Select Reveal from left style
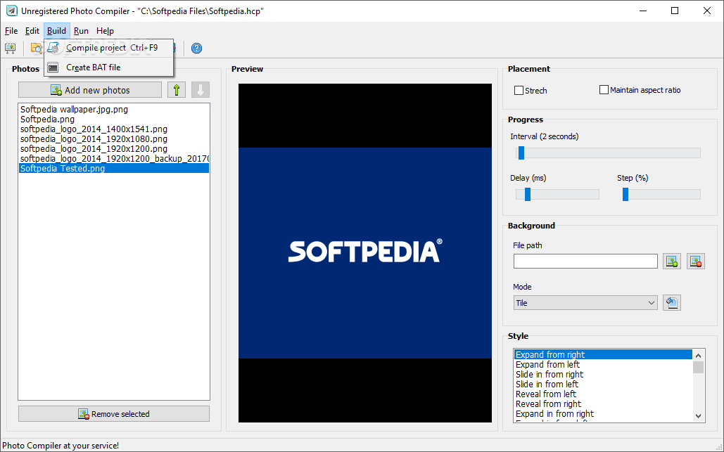The height and width of the screenshot is (452, 724). pyautogui.click(x=603, y=394)
